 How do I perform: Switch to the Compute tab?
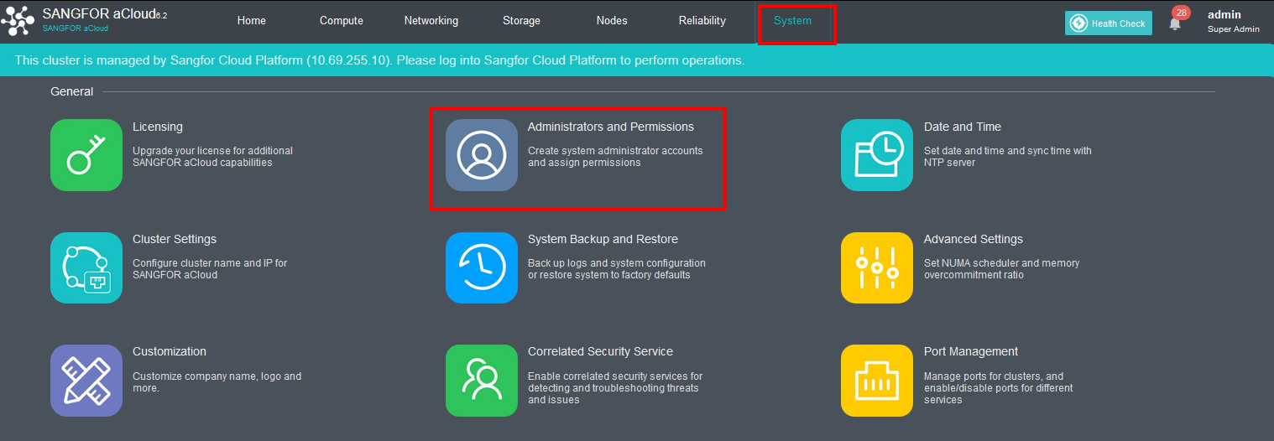point(342,21)
